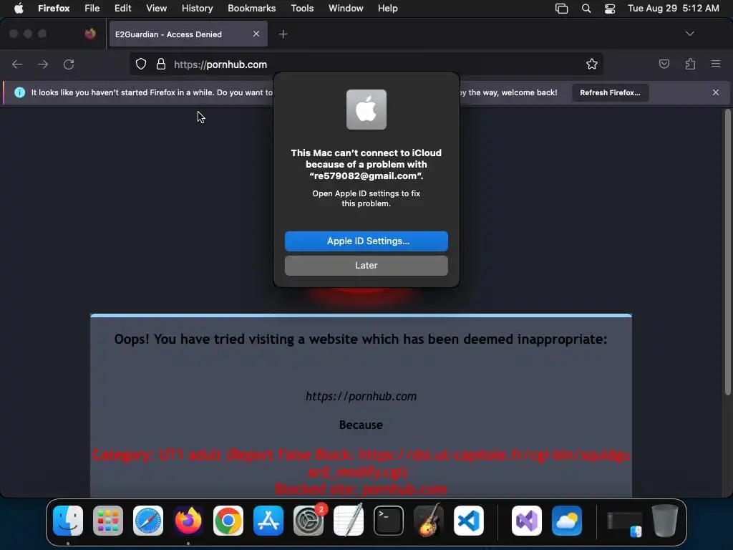The image size is (733, 550).
Task: Open Safari from the Dock
Action: point(147,521)
